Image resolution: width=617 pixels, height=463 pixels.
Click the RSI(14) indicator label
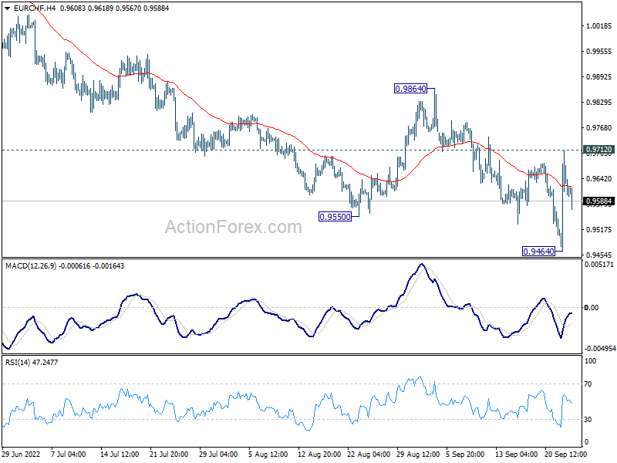(x=18, y=362)
